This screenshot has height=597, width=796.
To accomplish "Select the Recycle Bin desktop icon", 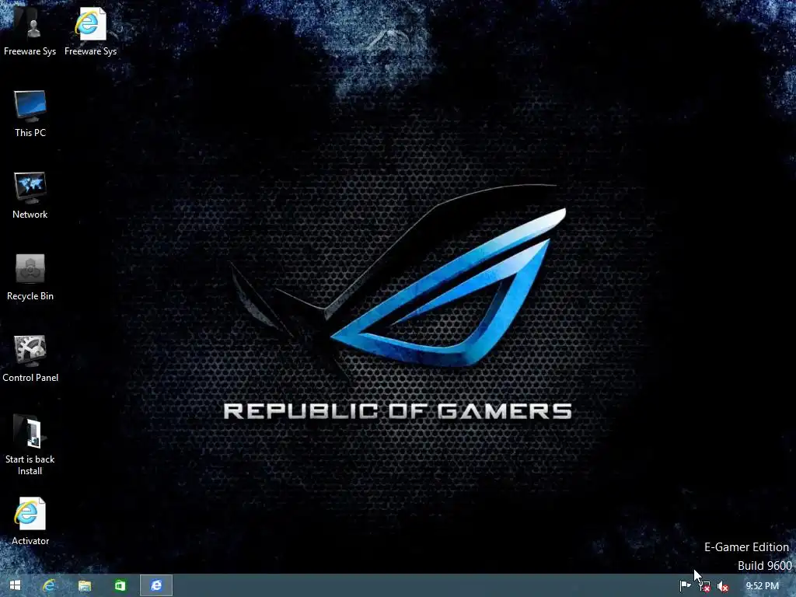I will click(30, 277).
